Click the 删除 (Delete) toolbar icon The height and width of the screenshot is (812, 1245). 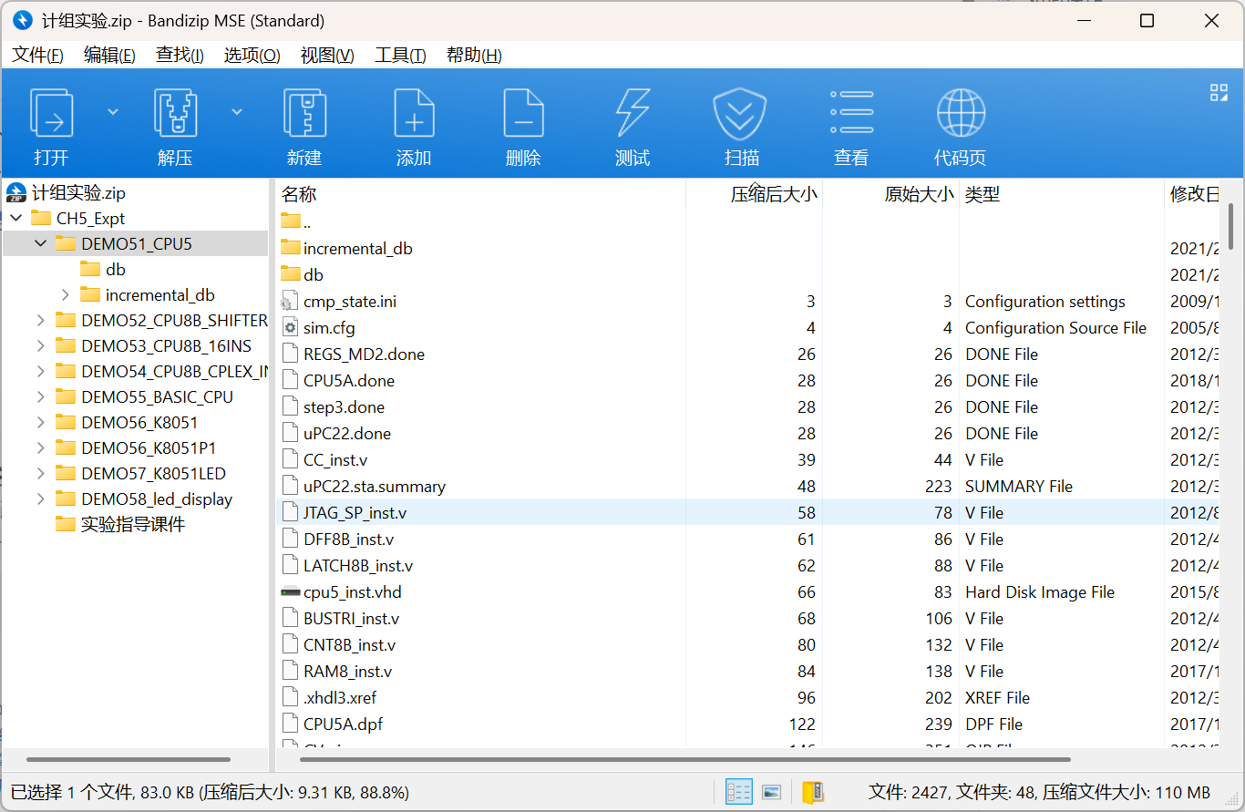click(x=523, y=114)
